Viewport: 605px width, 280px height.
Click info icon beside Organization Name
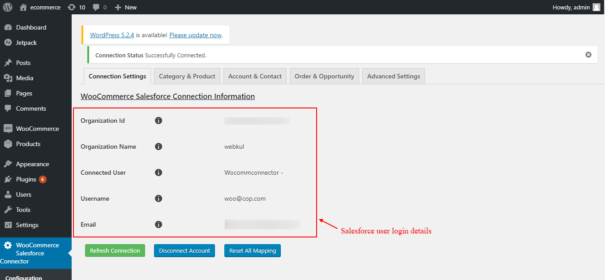pos(159,146)
